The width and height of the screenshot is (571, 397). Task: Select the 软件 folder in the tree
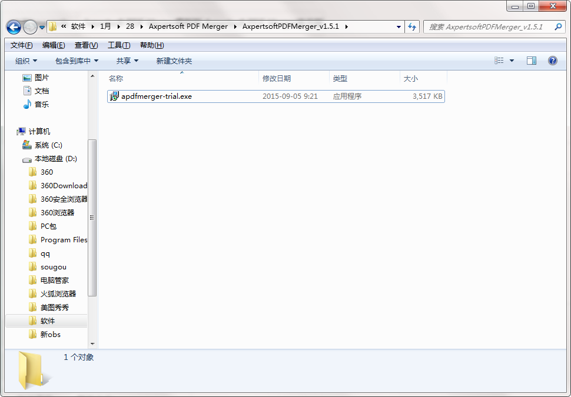pyautogui.click(x=47, y=321)
